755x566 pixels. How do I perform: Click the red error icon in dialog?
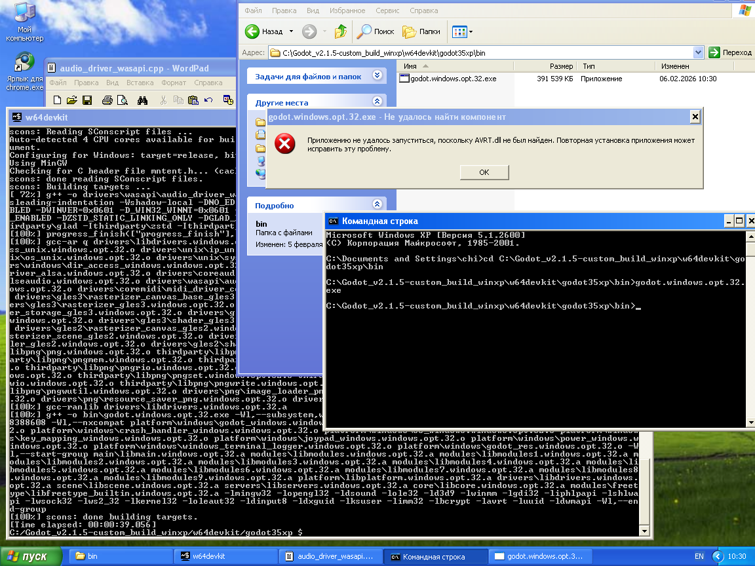284,143
